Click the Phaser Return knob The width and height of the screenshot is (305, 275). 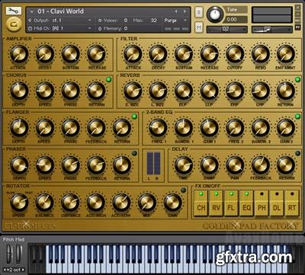pos(122,165)
